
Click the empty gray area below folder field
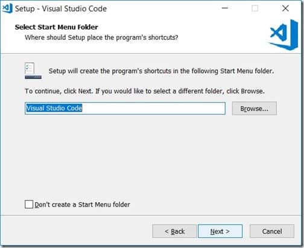151,157
